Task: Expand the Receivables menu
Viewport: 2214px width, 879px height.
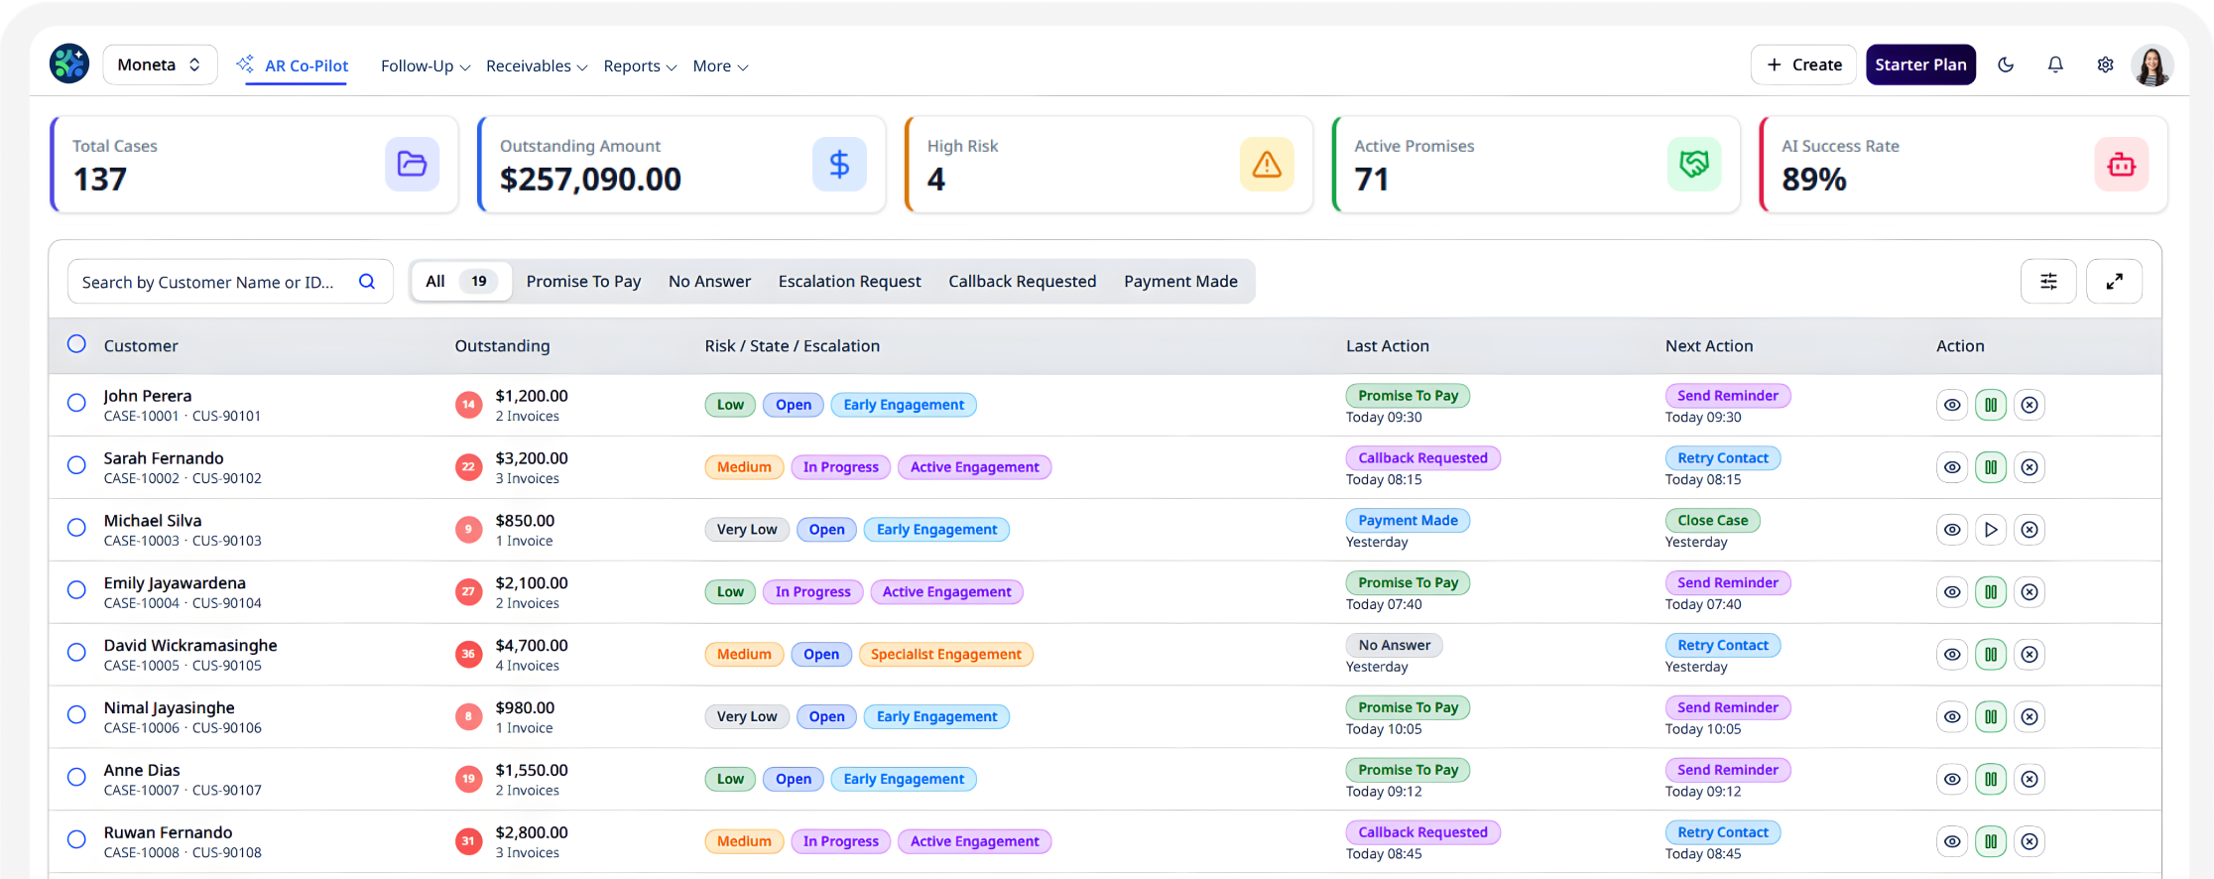Action: (x=537, y=65)
